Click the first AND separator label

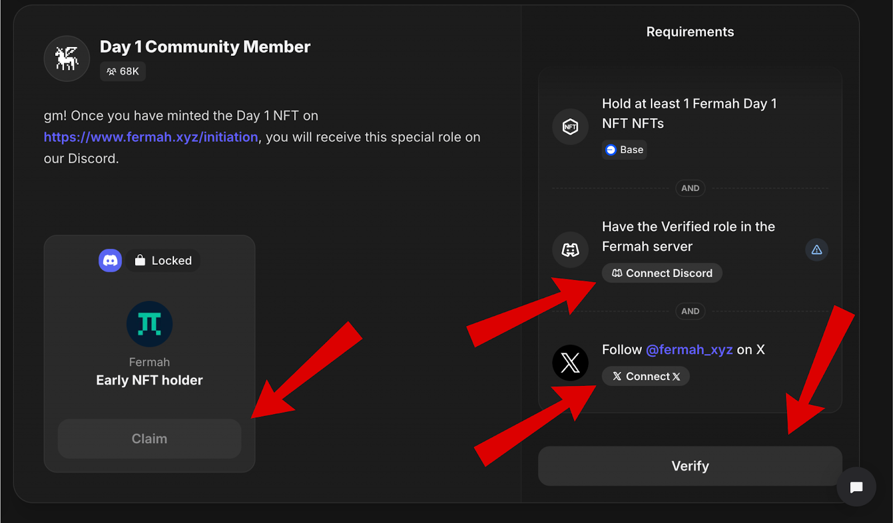(x=690, y=188)
